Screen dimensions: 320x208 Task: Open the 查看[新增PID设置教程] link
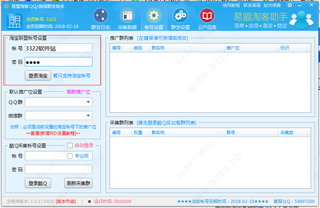pos(53,133)
